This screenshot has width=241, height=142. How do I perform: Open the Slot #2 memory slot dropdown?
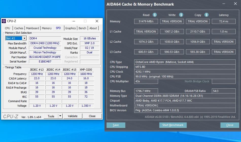pos(24,38)
